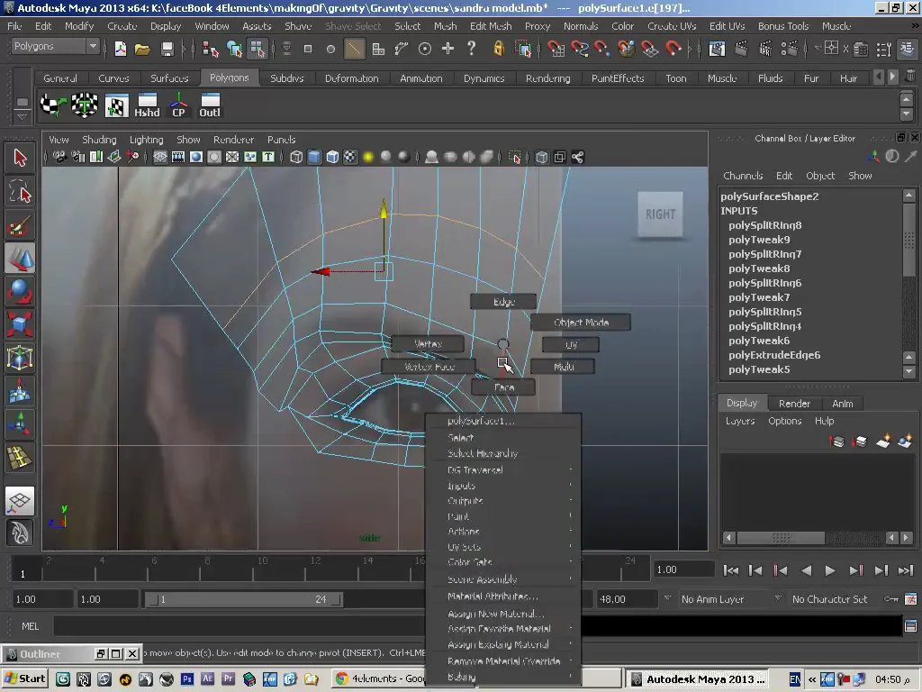Click the question mark help icon
Viewport: 922px width, 692px height.
coord(471,49)
